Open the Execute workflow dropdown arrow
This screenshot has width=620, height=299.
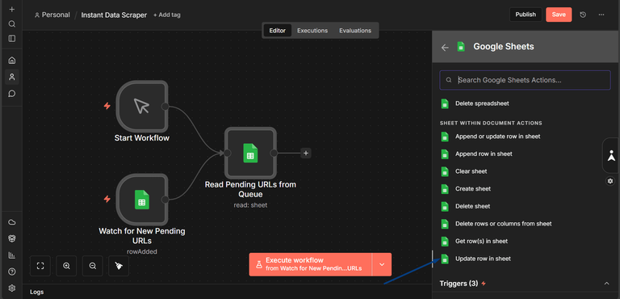(x=382, y=264)
